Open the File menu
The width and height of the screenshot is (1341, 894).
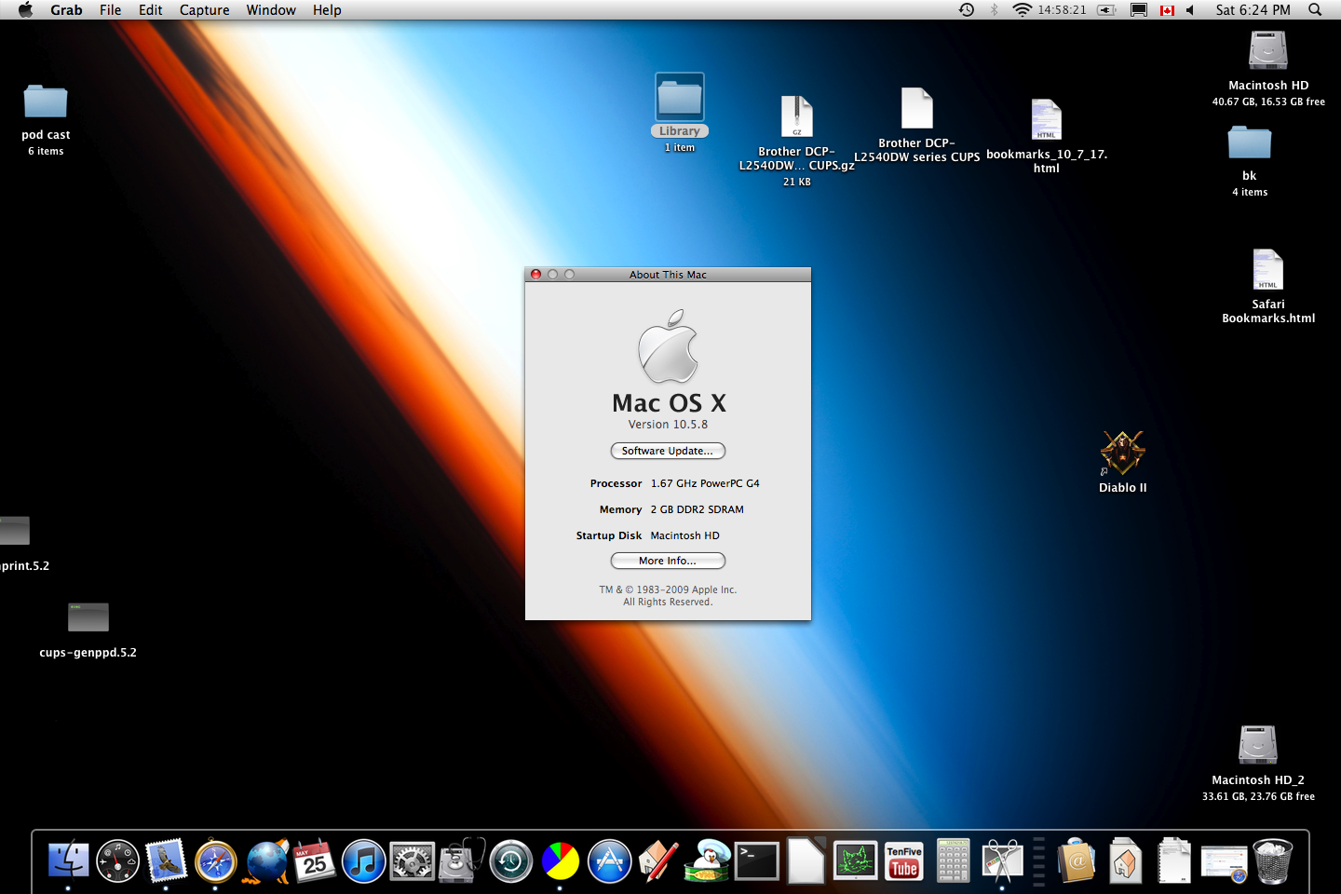pyautogui.click(x=111, y=10)
